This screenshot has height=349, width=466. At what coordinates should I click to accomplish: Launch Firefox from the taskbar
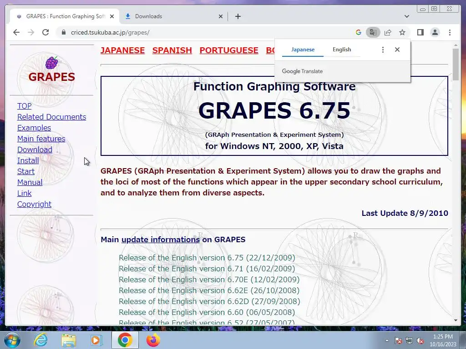click(153, 340)
